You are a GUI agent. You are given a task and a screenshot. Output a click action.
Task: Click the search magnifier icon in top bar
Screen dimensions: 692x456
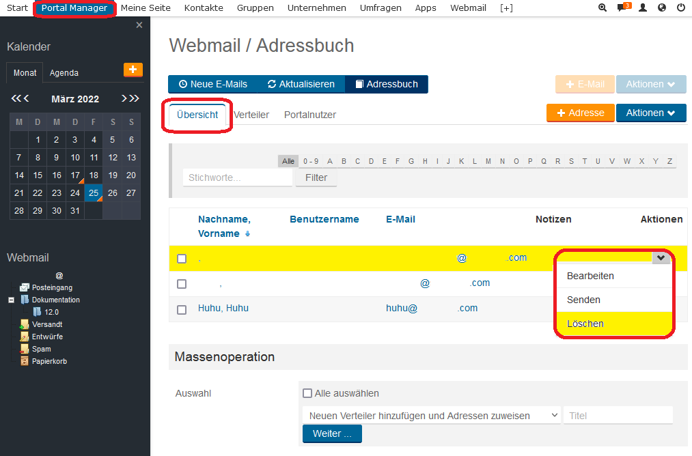(602, 8)
